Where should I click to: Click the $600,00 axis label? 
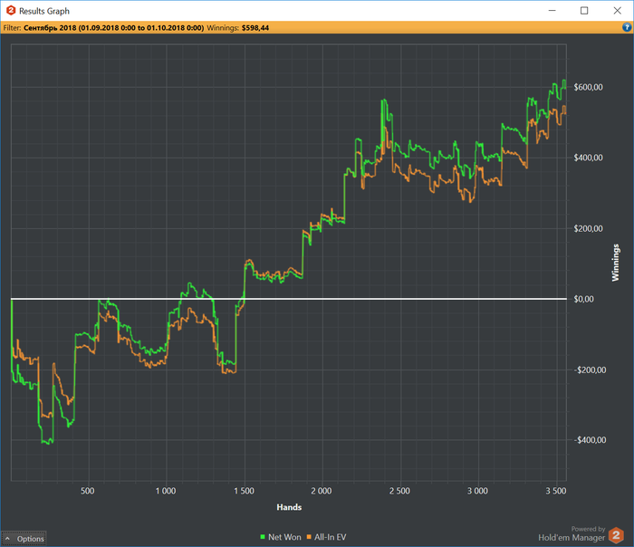coord(589,87)
